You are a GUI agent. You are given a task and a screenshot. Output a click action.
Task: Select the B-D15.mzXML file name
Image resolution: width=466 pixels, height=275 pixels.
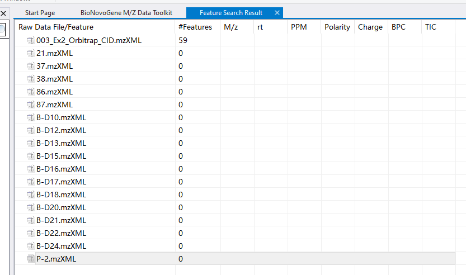click(x=61, y=156)
